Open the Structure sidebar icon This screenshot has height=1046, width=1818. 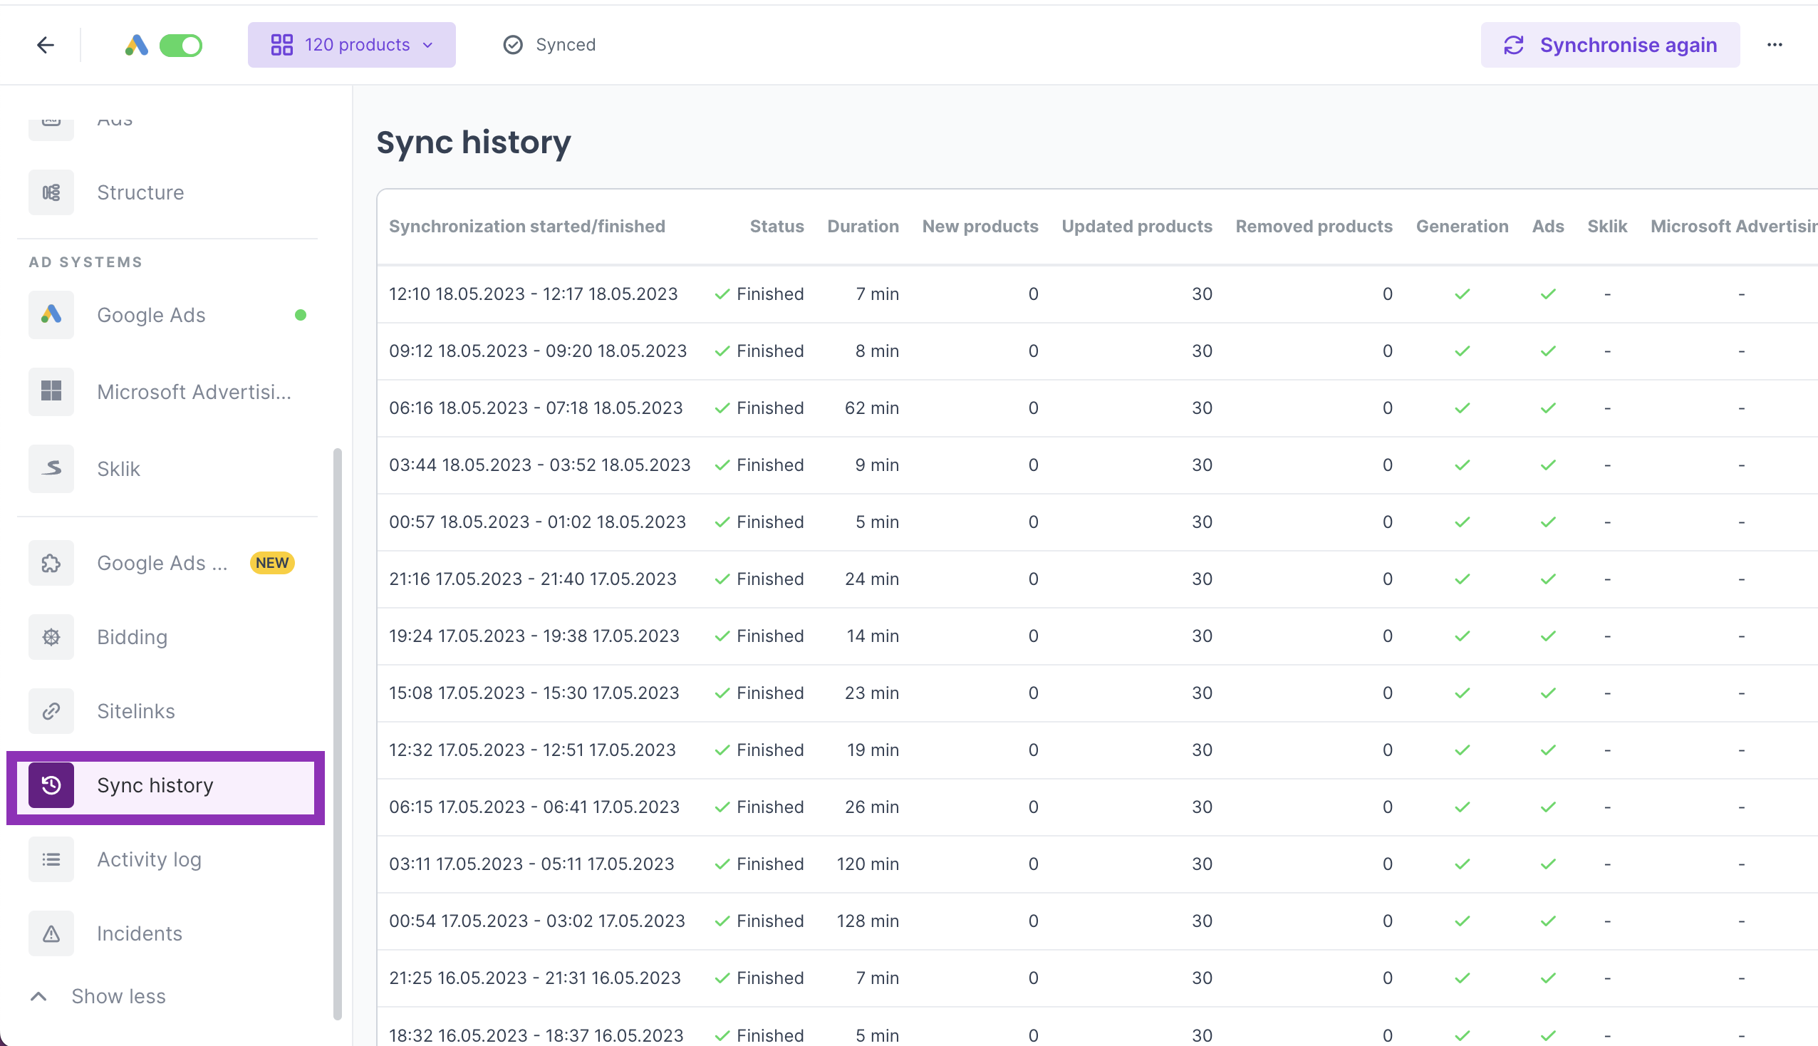click(x=51, y=192)
